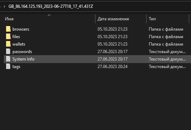The height and width of the screenshot is (130, 191).
Task: Click the breadcrumb chevron before the folder name
Action: click(5, 6)
